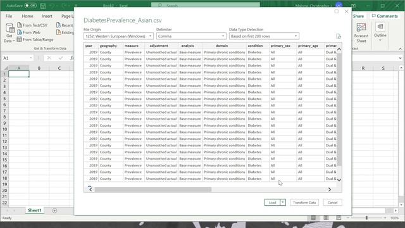Image resolution: width=405 pixels, height=228 pixels.
Task: Click the Load button
Action: (272, 203)
